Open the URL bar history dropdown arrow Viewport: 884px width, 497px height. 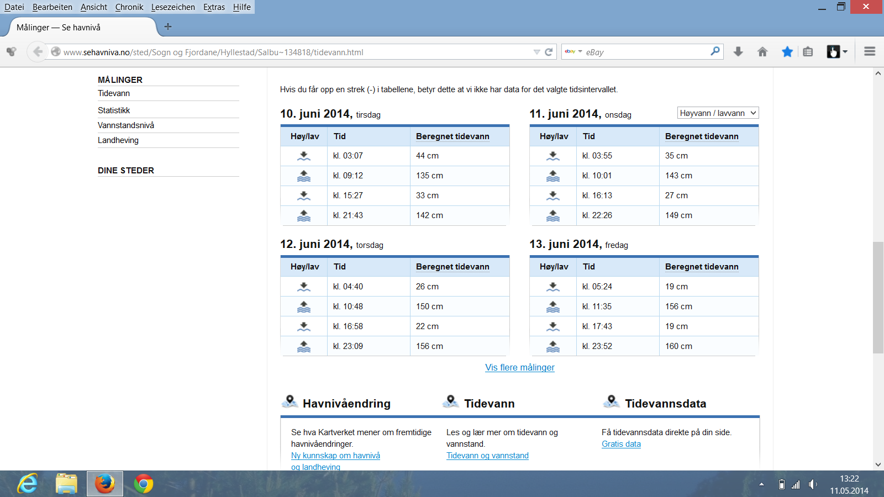coord(536,52)
